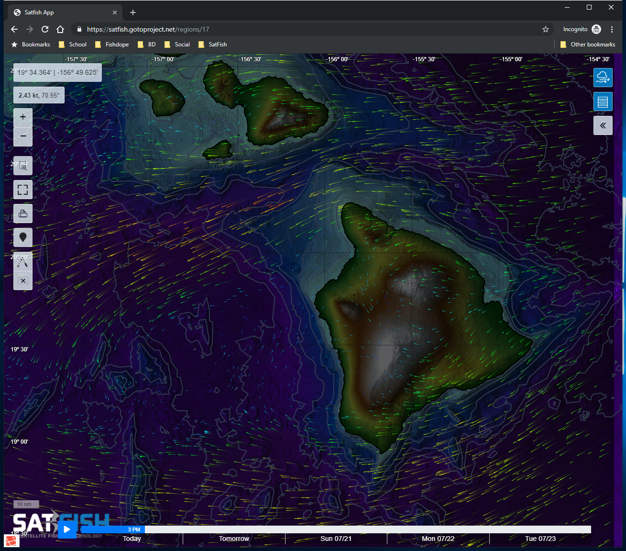
Task: Switch to the Tomorrow forecast tab
Action: click(234, 539)
